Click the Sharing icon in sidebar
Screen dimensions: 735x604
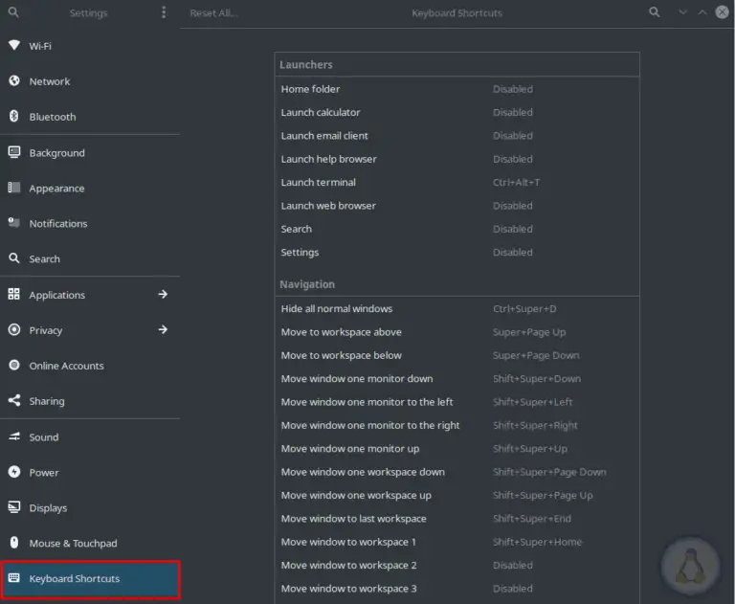pyautogui.click(x=13, y=402)
